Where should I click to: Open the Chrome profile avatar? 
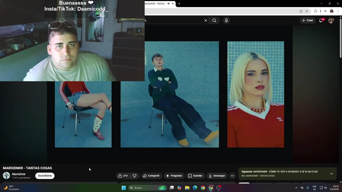332,11
